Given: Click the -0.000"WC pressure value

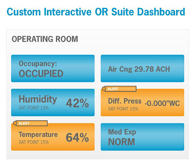Looking at the screenshot, I should pos(162,103).
